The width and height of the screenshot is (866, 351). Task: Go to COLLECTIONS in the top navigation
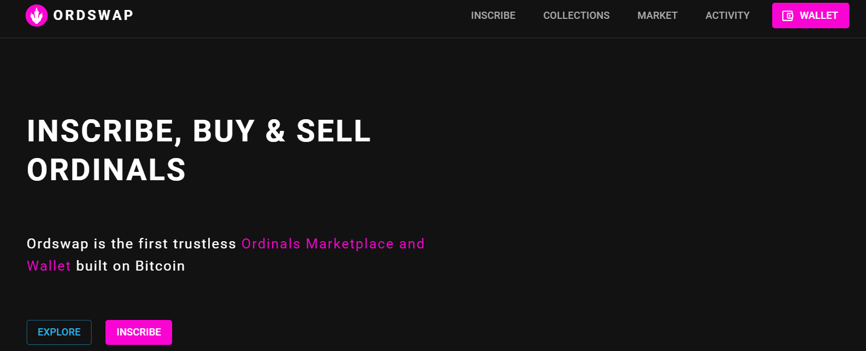(x=576, y=16)
